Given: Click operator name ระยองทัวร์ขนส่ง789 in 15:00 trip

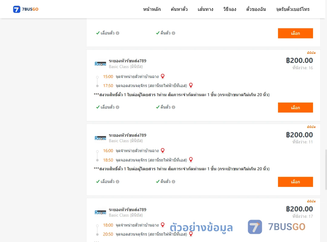Looking at the screenshot, I should [127, 61].
